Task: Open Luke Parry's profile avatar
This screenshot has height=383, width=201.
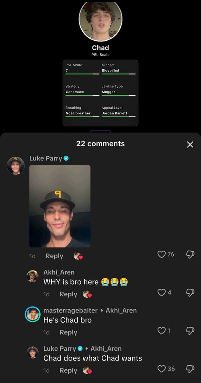Action: coord(16,166)
